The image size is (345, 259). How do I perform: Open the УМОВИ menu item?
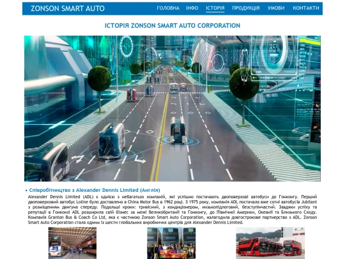pyautogui.click(x=276, y=8)
